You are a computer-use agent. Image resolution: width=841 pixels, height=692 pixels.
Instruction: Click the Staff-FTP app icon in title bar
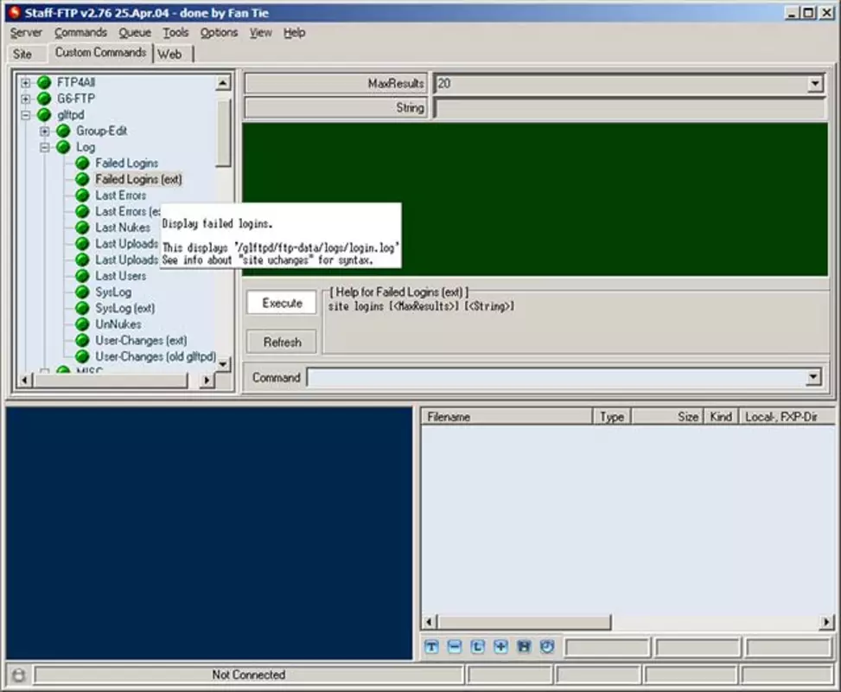[15, 12]
